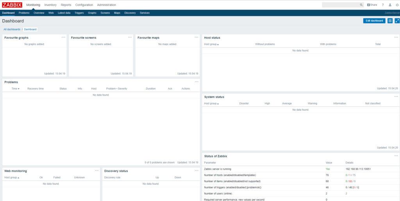Open the Configuration top menu
The width and height of the screenshot is (400, 201).
tap(84, 5)
